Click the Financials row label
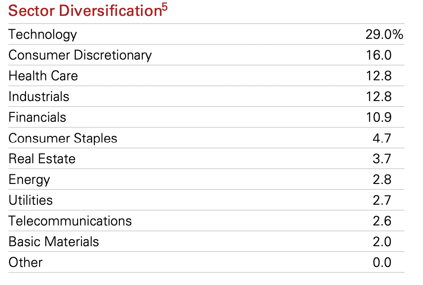This screenshot has height=285, width=423. 37,117
